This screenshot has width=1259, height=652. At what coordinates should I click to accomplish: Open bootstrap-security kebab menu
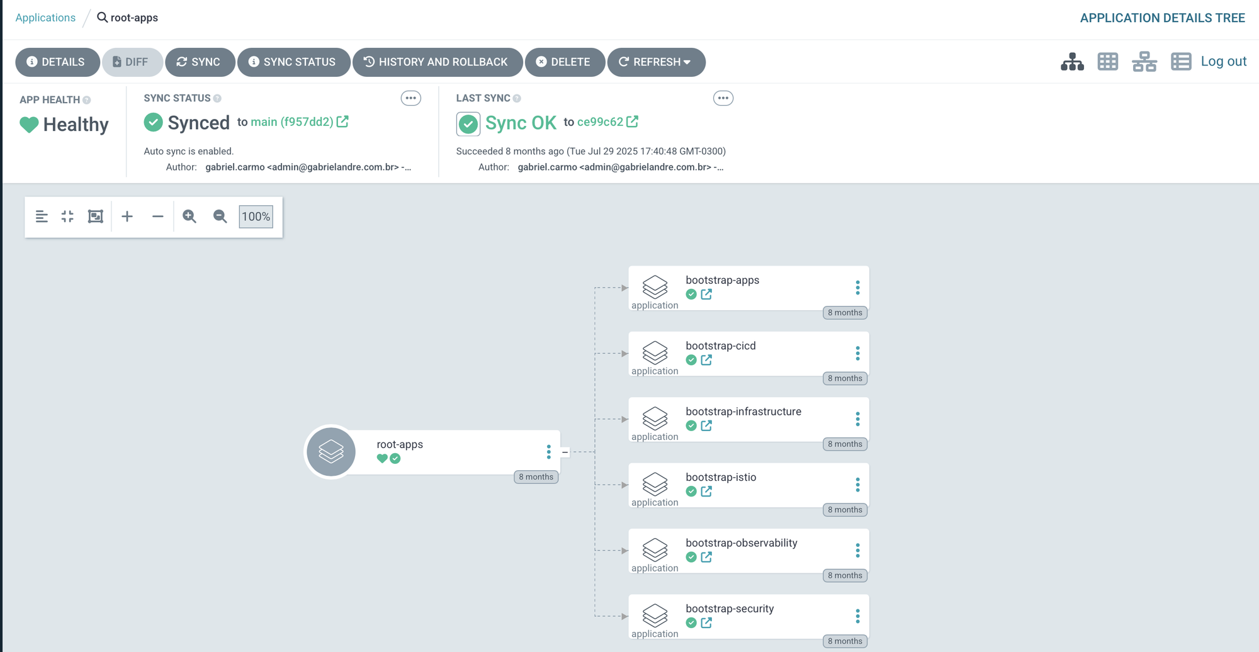(857, 616)
